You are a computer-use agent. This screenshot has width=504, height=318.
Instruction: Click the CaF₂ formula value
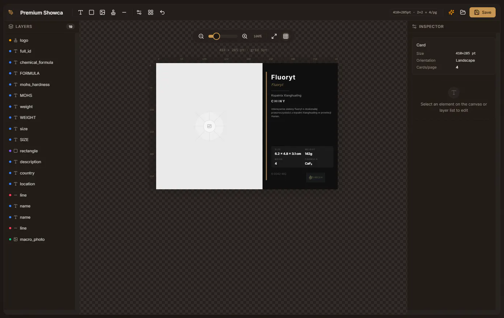[x=309, y=164]
